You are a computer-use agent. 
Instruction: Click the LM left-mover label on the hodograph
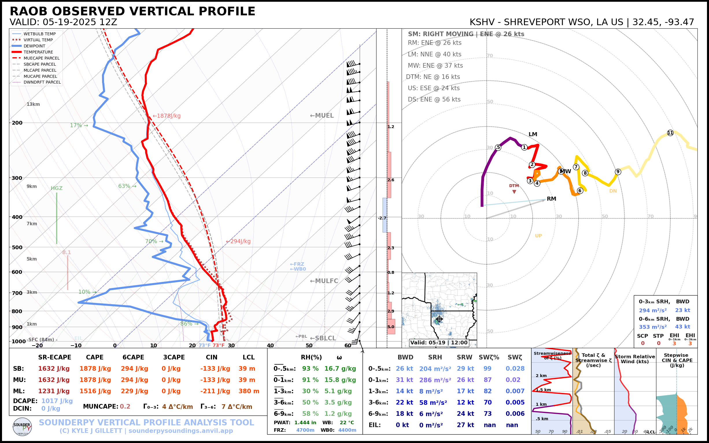pyautogui.click(x=533, y=134)
